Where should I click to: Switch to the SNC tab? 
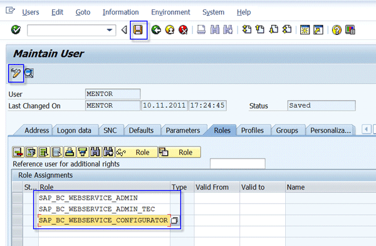[x=110, y=131]
